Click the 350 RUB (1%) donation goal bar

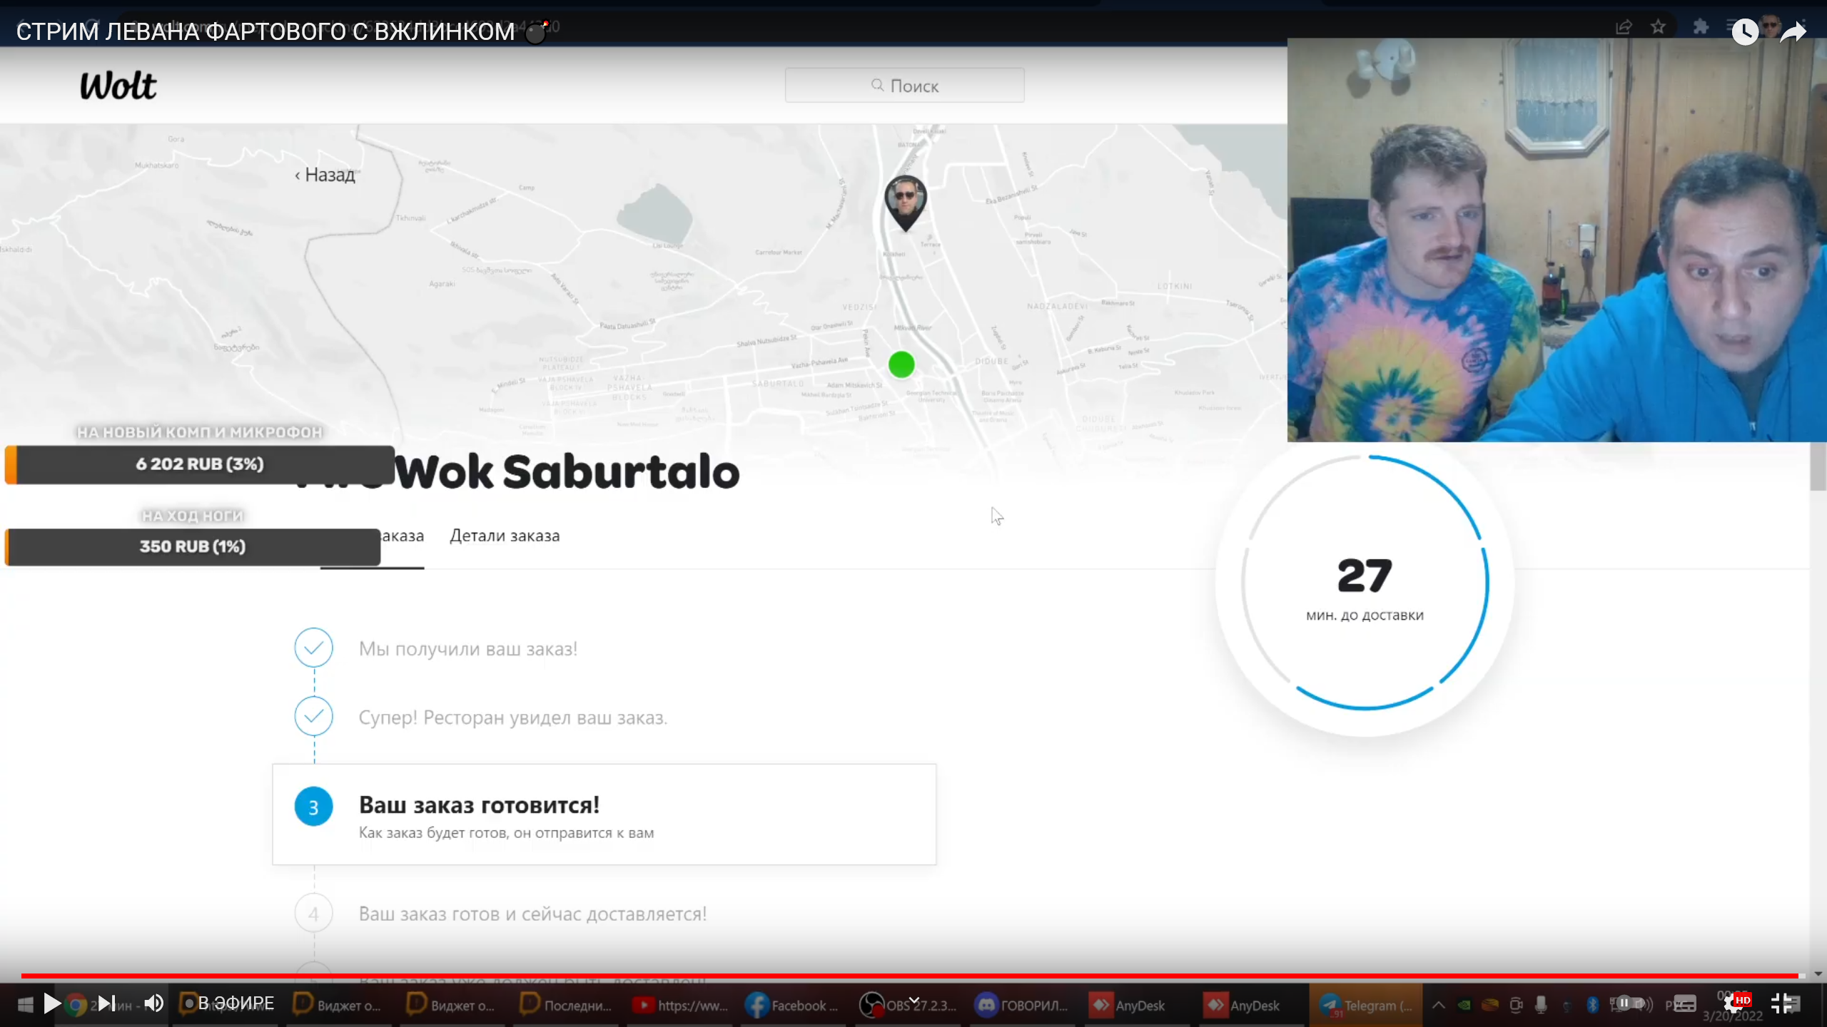click(193, 547)
